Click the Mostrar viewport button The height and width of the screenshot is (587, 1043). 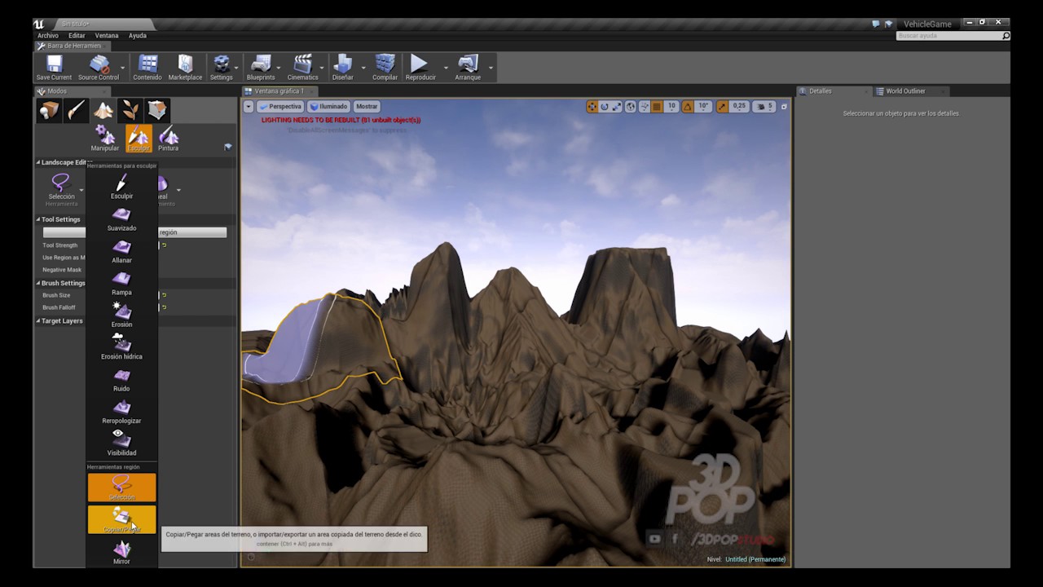tap(367, 107)
